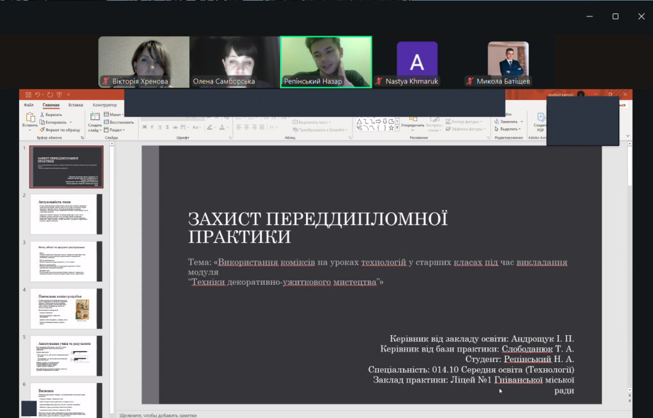Click the Paste (Вставить) clipboard icon
Image resolution: width=653 pixels, height=418 pixels.
(x=29, y=119)
